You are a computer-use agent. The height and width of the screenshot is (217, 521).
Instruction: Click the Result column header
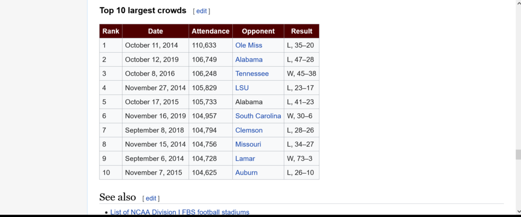(302, 31)
